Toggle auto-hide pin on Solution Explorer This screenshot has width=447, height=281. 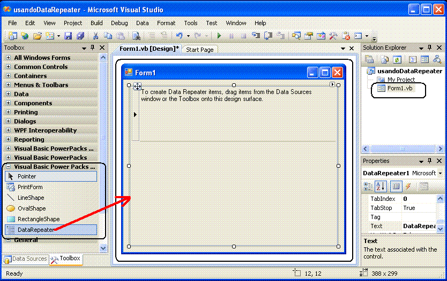coord(430,48)
